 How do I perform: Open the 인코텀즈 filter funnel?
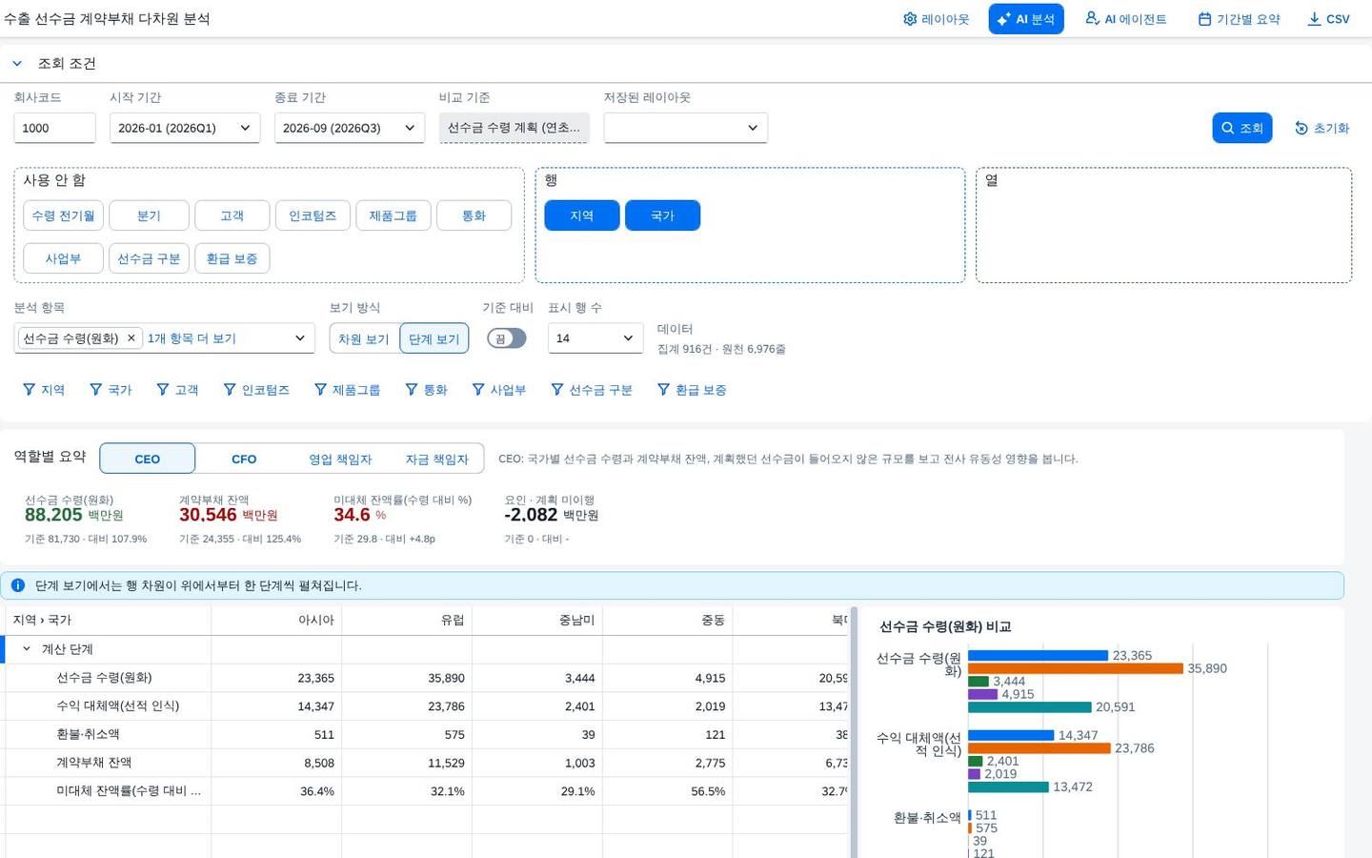tap(256, 390)
